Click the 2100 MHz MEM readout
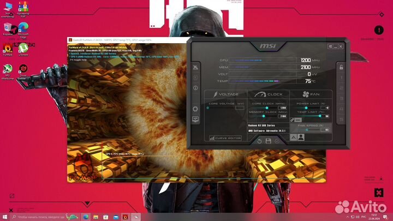The width and height of the screenshot is (393, 221). point(310,67)
